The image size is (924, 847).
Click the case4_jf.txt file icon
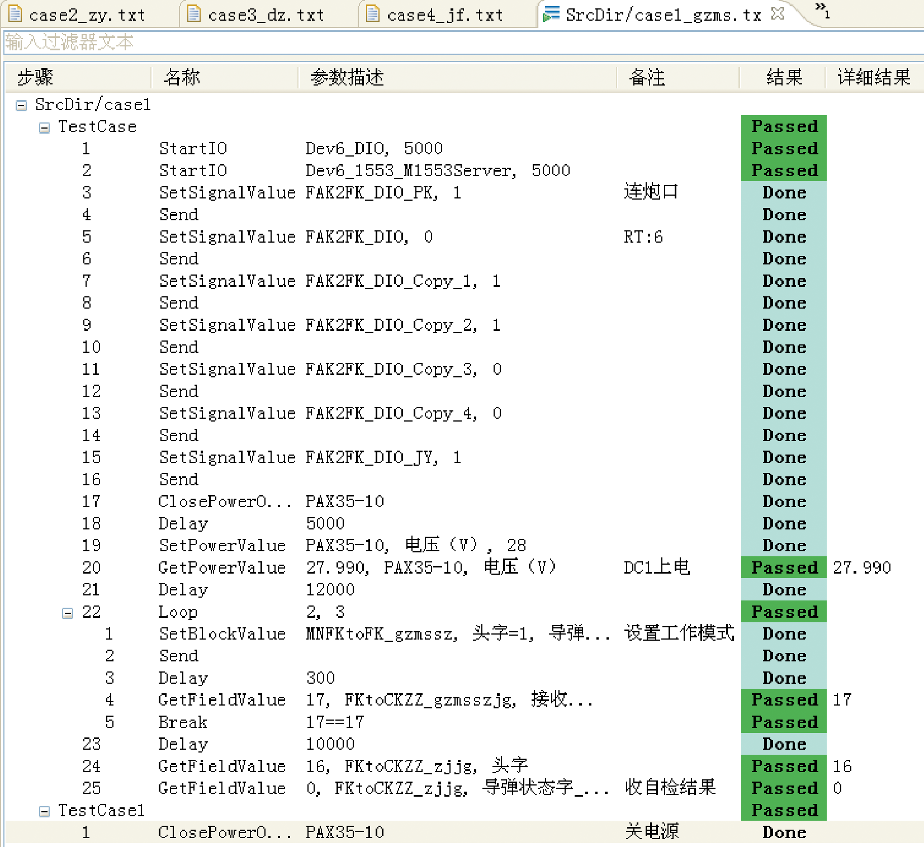[x=373, y=13]
